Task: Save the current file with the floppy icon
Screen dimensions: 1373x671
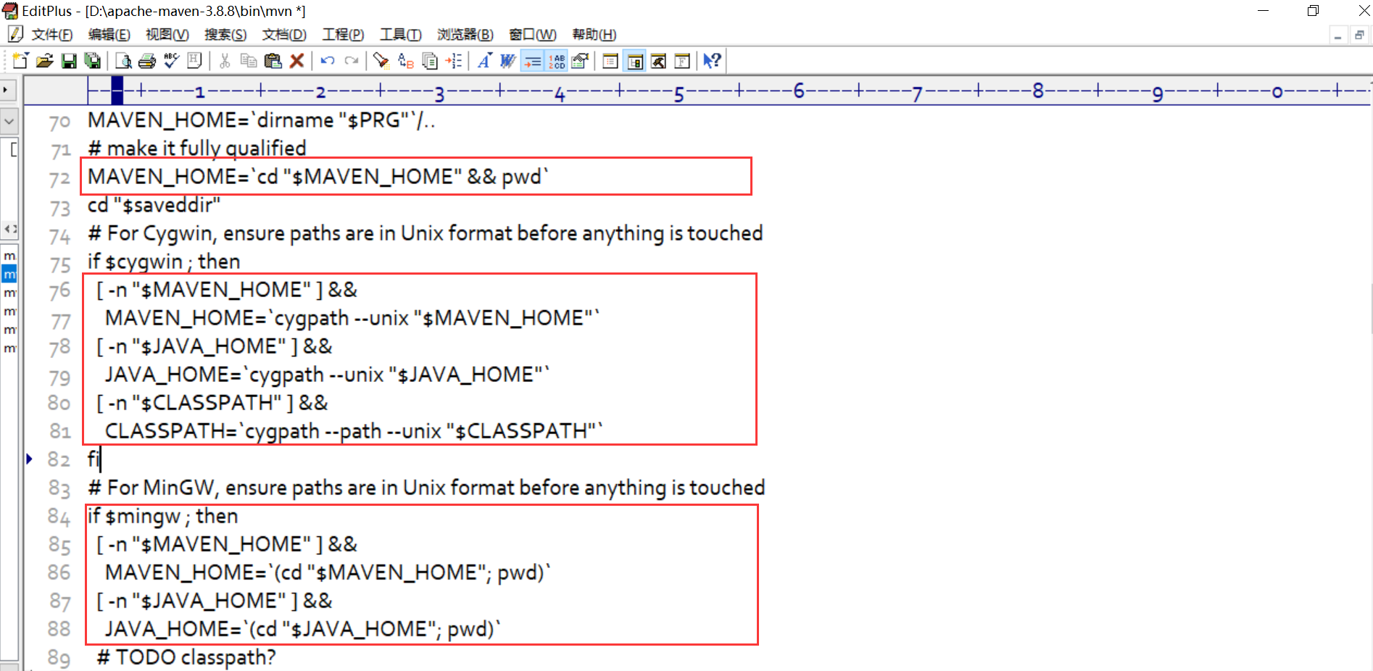Action: coord(69,61)
